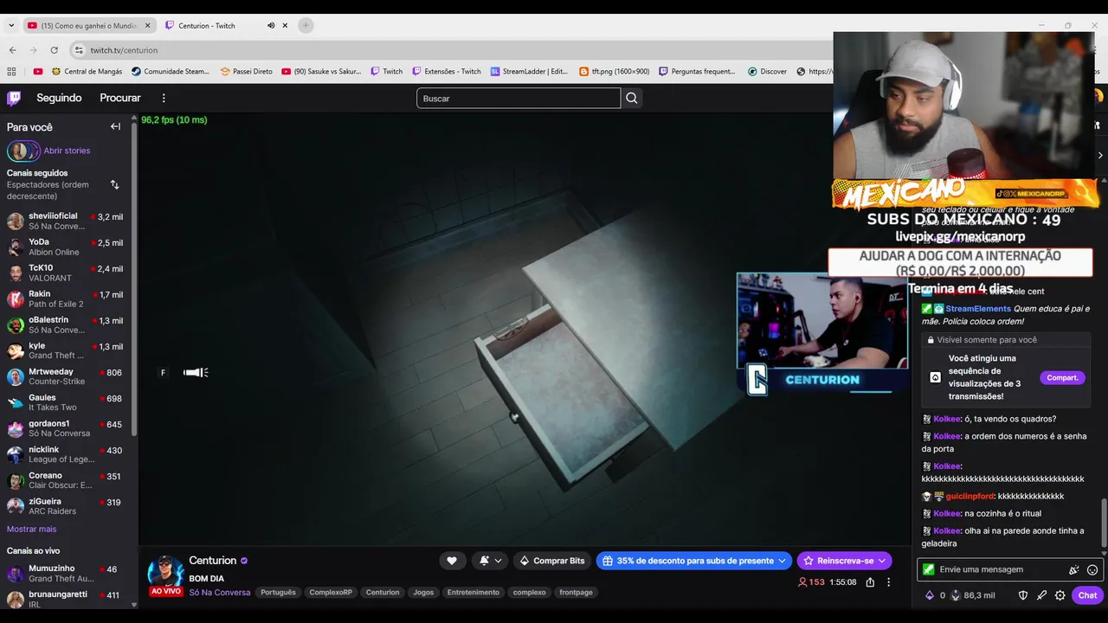Collapse the Para você sidebar

tap(115, 126)
